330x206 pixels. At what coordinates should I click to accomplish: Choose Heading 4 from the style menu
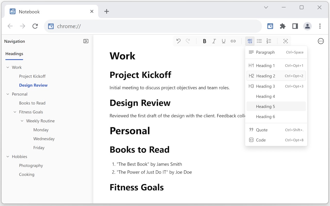click(x=276, y=96)
